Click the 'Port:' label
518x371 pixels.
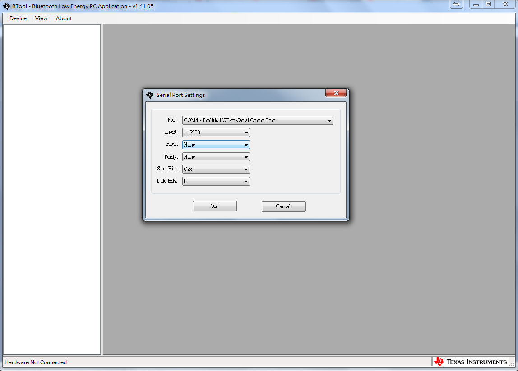point(172,120)
